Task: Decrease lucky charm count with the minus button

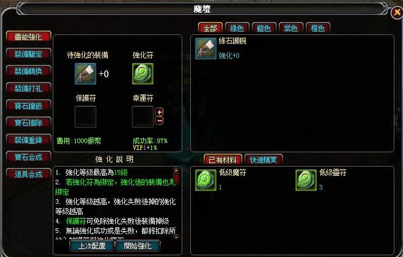Action: 159,120
